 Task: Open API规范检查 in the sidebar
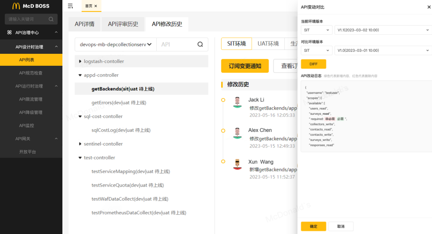tap(31, 73)
